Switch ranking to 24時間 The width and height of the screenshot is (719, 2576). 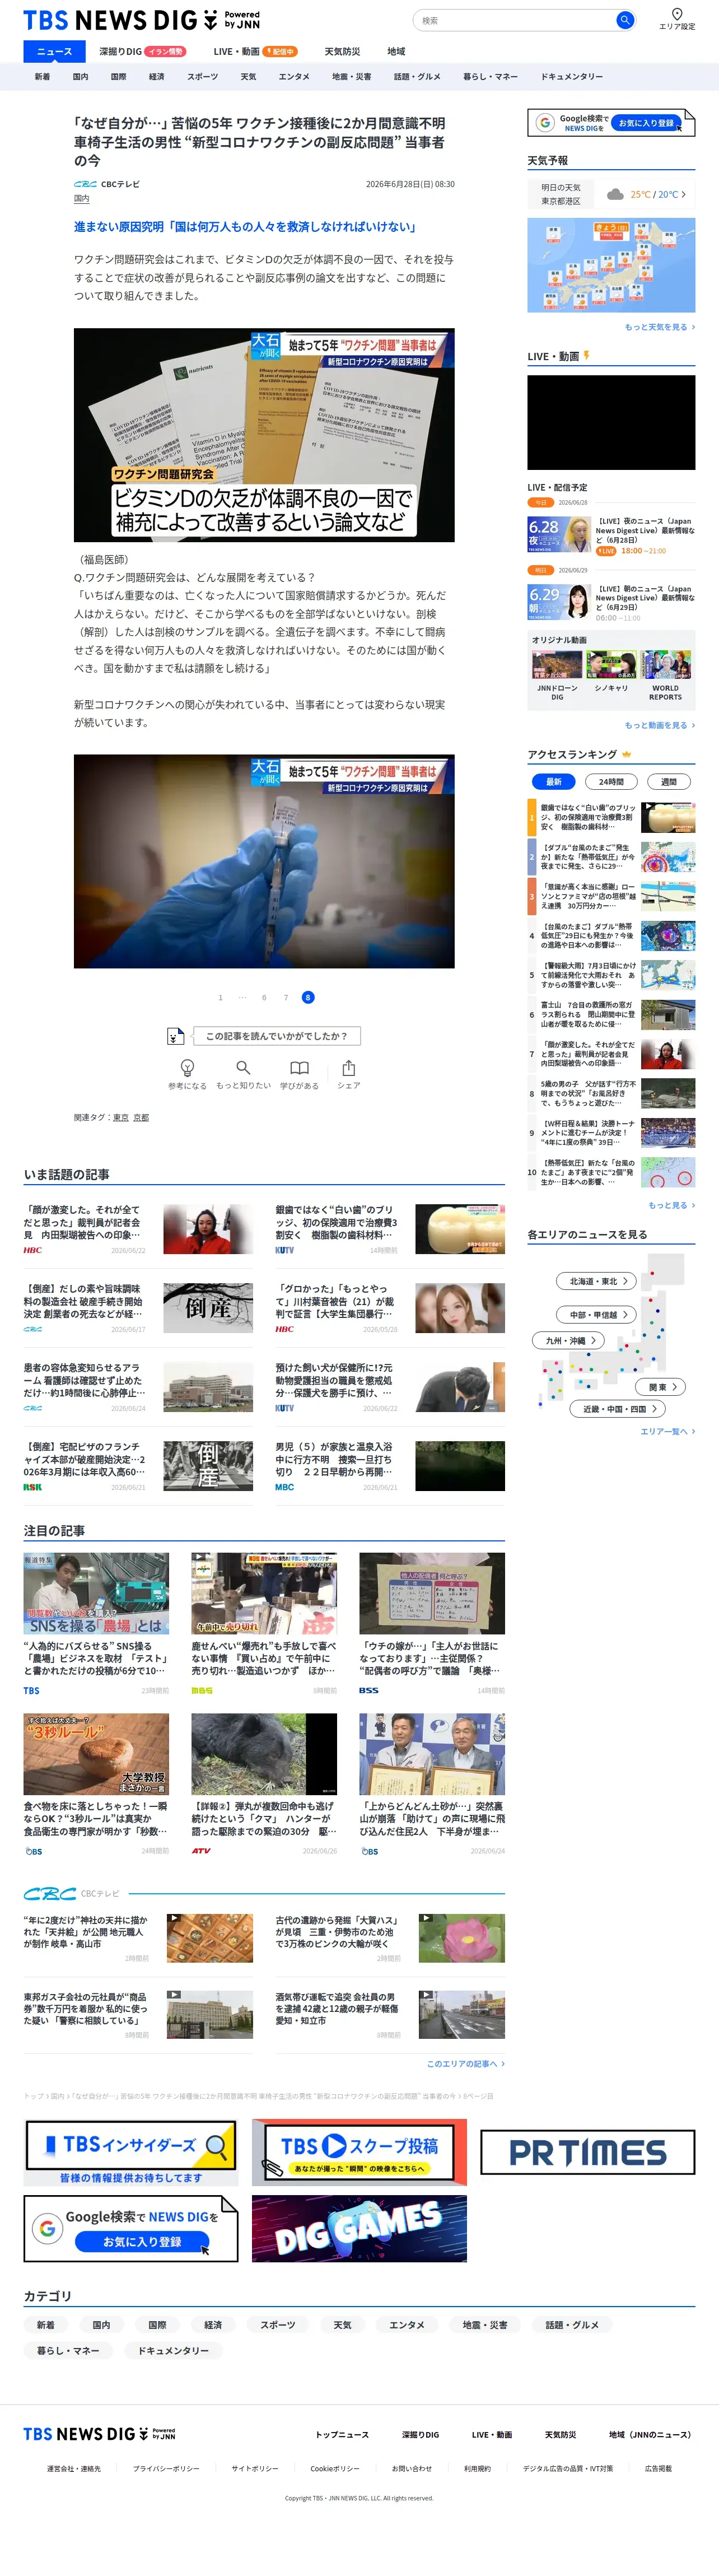(611, 781)
